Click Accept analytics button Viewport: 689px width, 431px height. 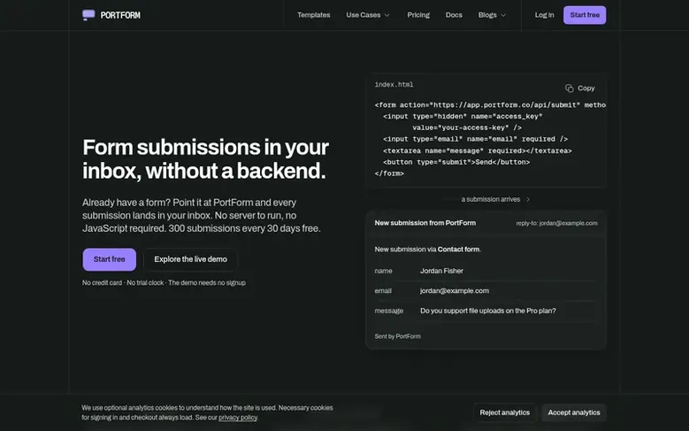click(x=574, y=412)
